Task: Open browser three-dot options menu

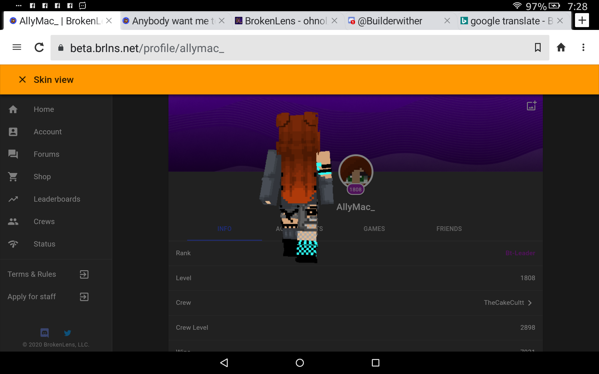Action: tap(583, 47)
